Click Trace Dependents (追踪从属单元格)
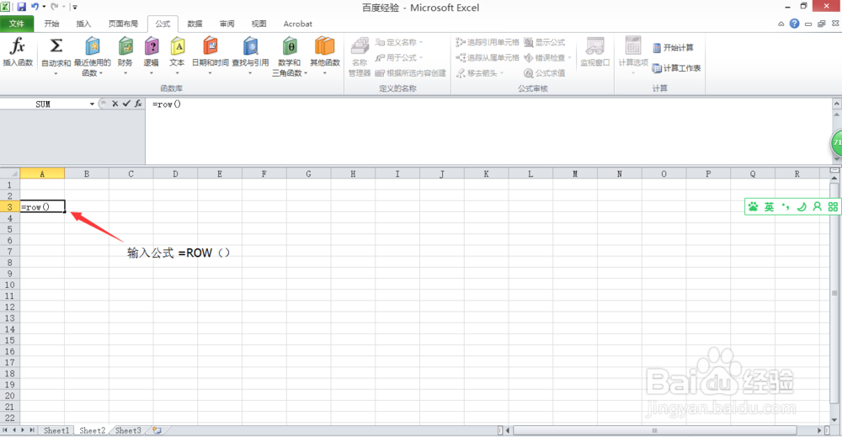This screenshot has width=842, height=437. 488,57
